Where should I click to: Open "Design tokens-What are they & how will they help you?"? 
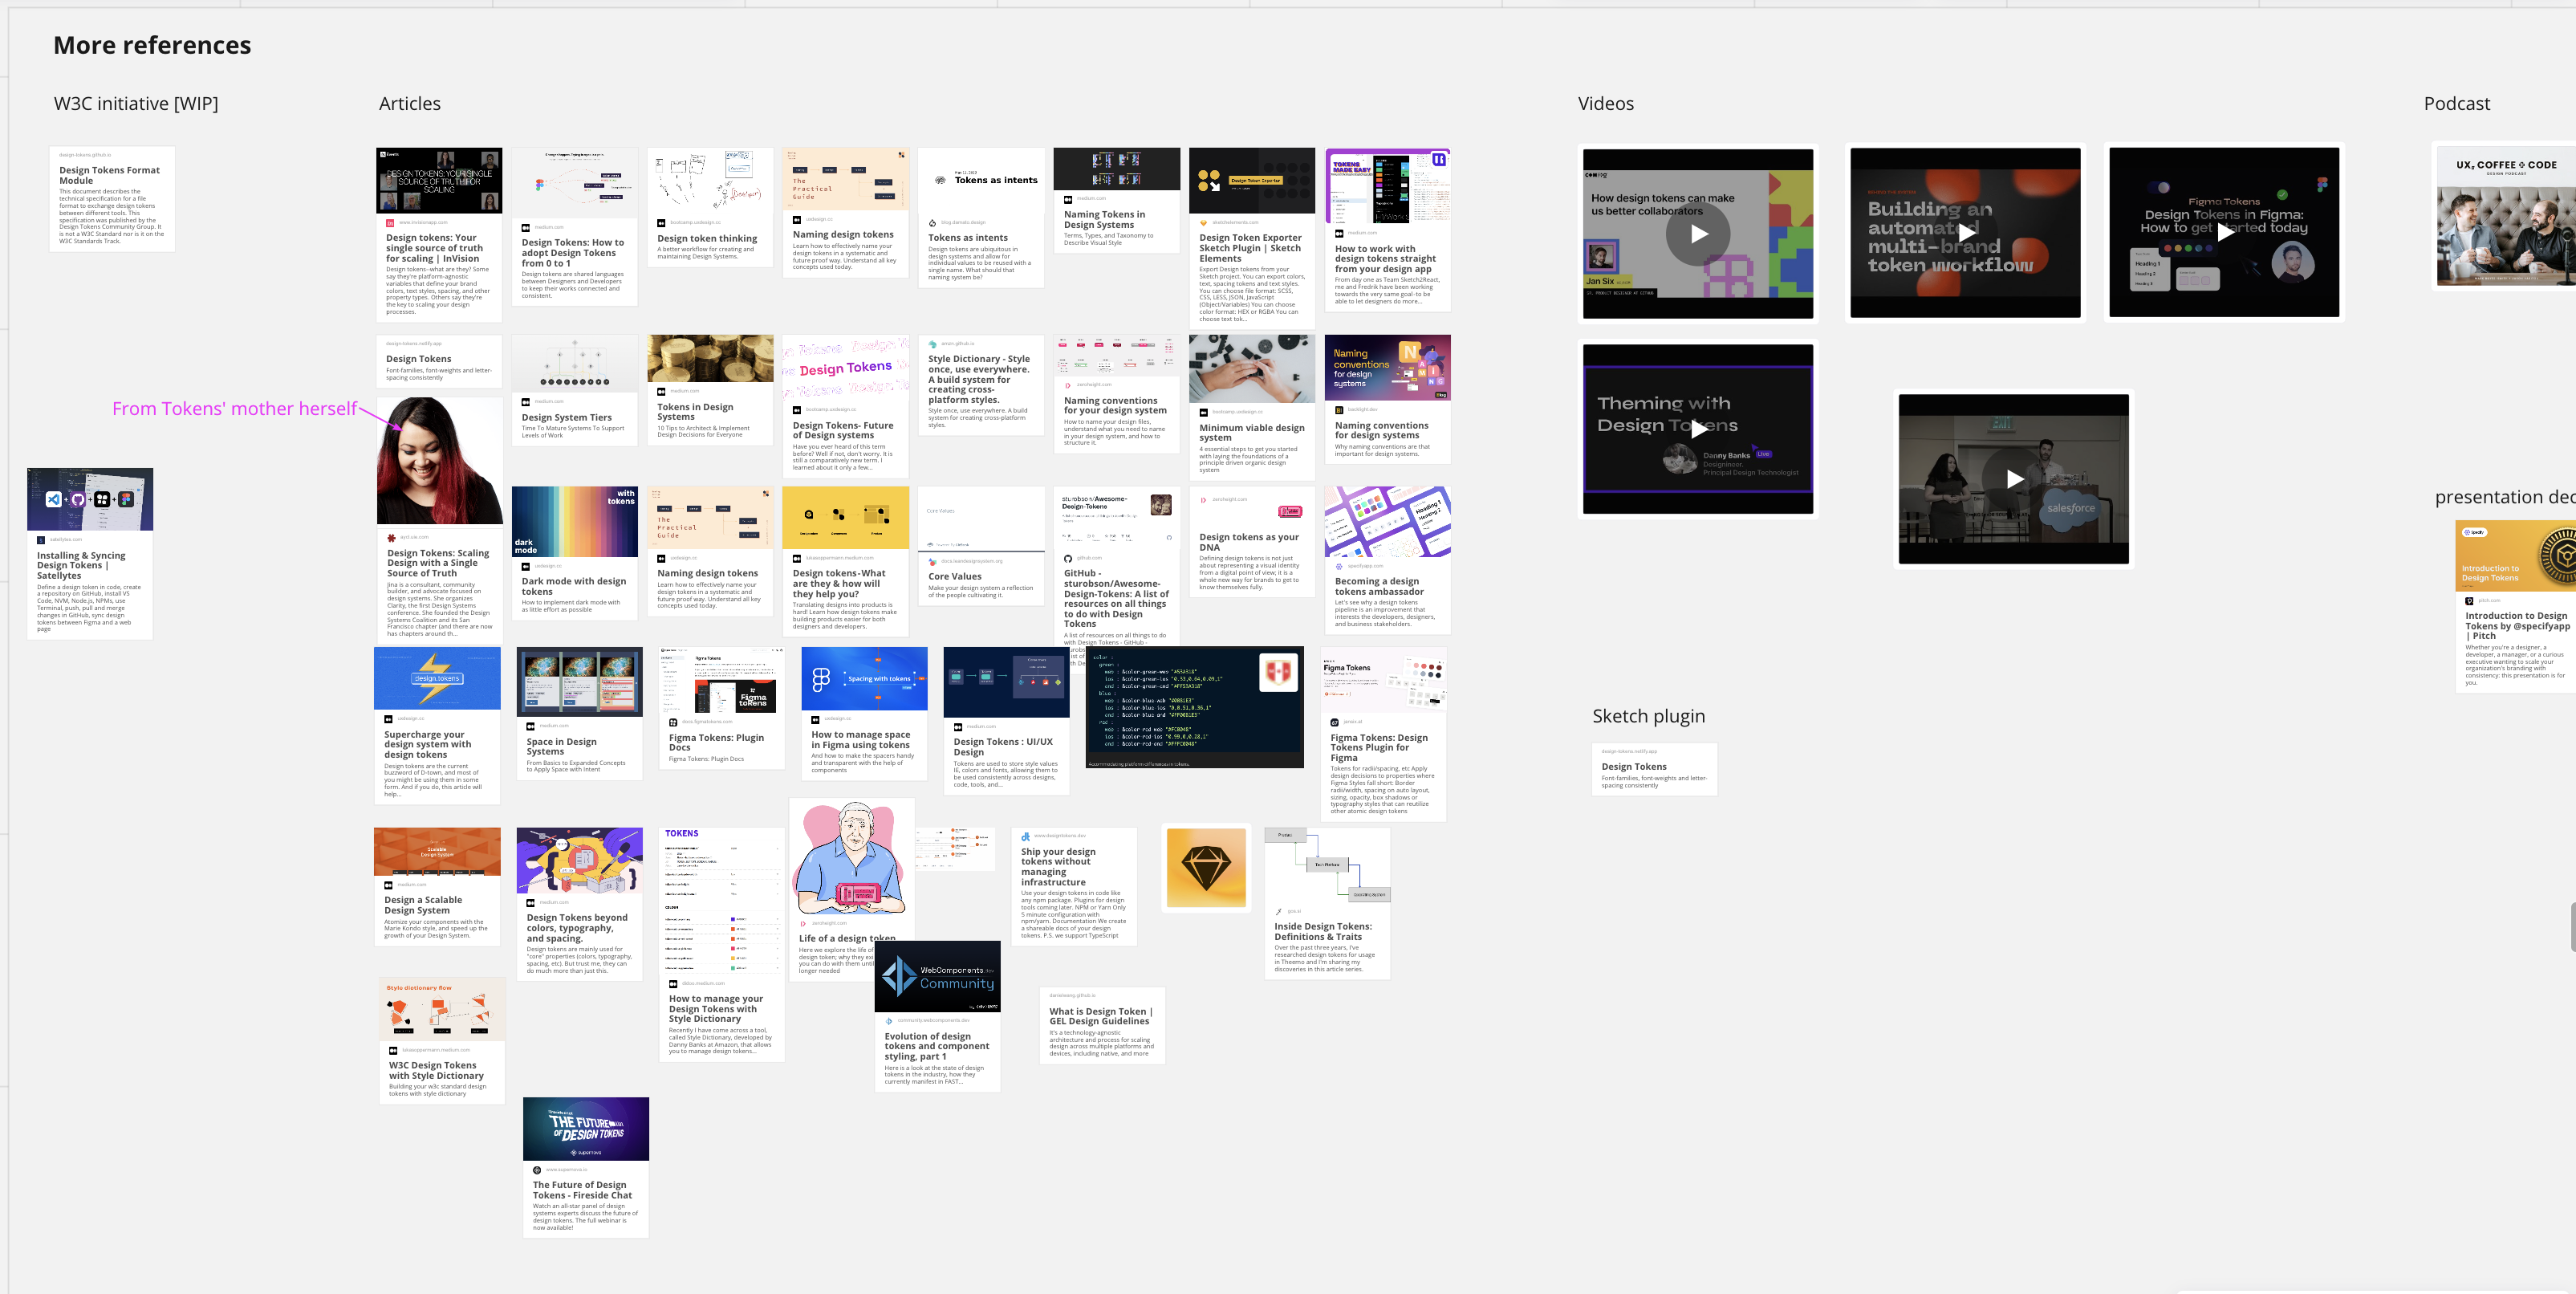846,562
